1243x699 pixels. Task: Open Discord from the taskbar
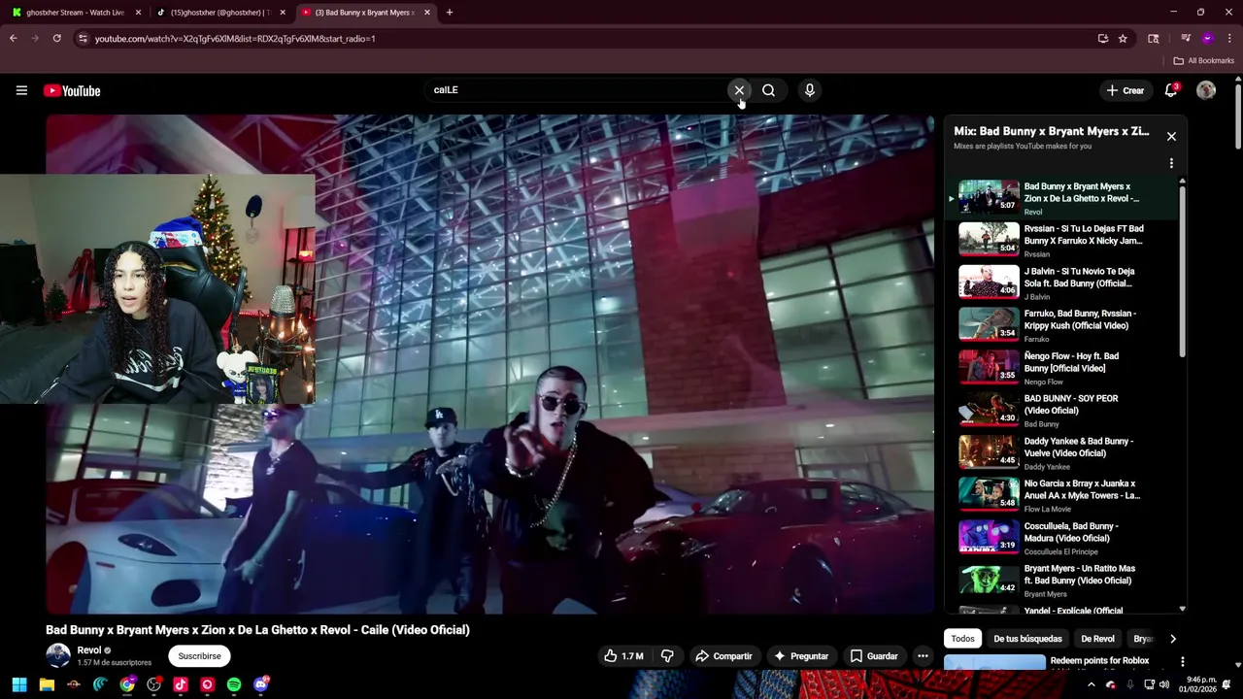tap(261, 684)
